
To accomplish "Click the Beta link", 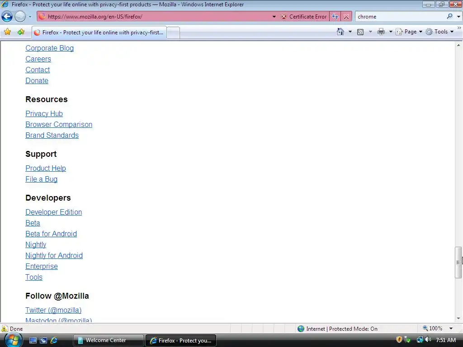I will [33, 223].
